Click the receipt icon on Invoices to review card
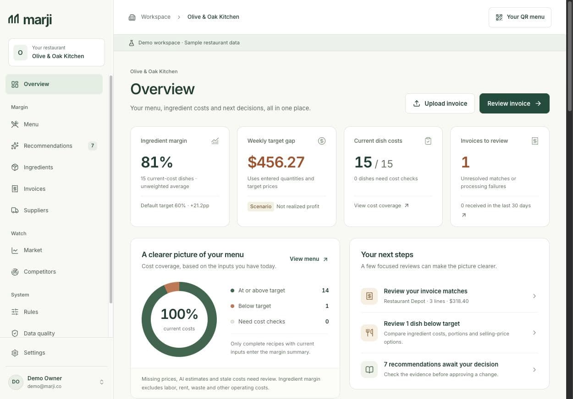Image resolution: width=573 pixels, height=399 pixels. point(535,141)
